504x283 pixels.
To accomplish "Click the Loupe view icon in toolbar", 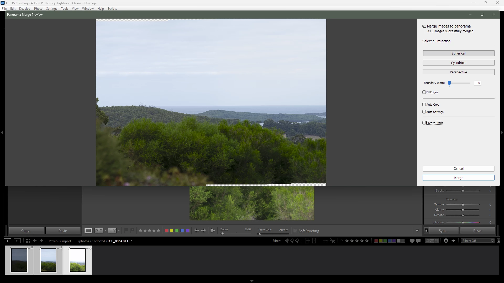I will tap(88, 231).
